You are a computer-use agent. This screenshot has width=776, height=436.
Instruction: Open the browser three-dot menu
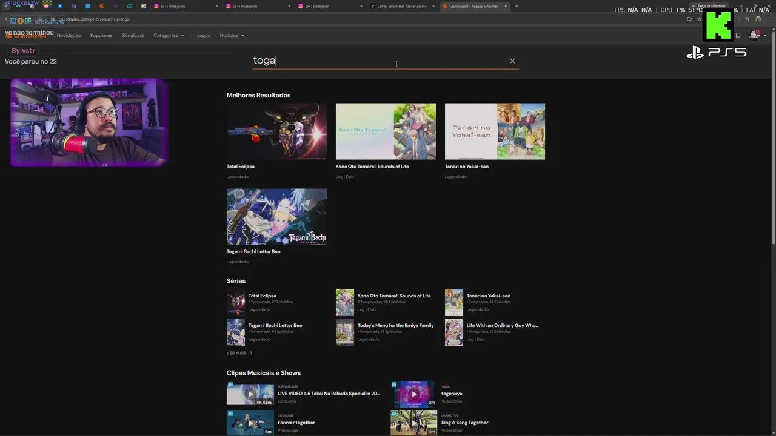point(768,19)
